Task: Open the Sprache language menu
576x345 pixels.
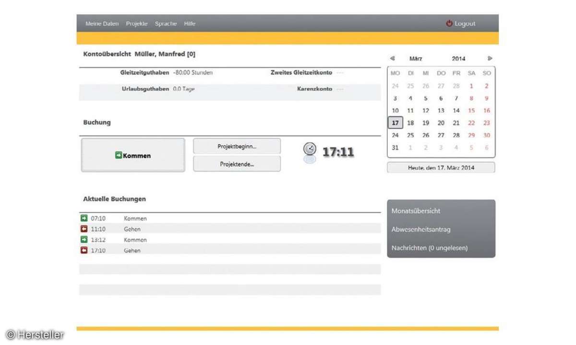Action: click(166, 23)
